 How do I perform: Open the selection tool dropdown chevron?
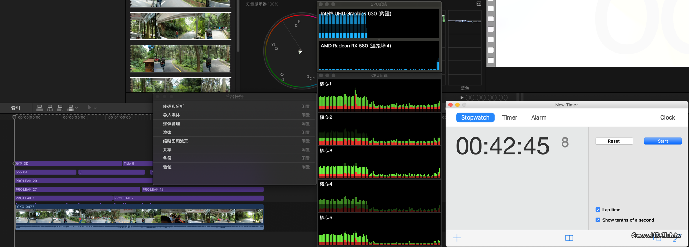95,108
